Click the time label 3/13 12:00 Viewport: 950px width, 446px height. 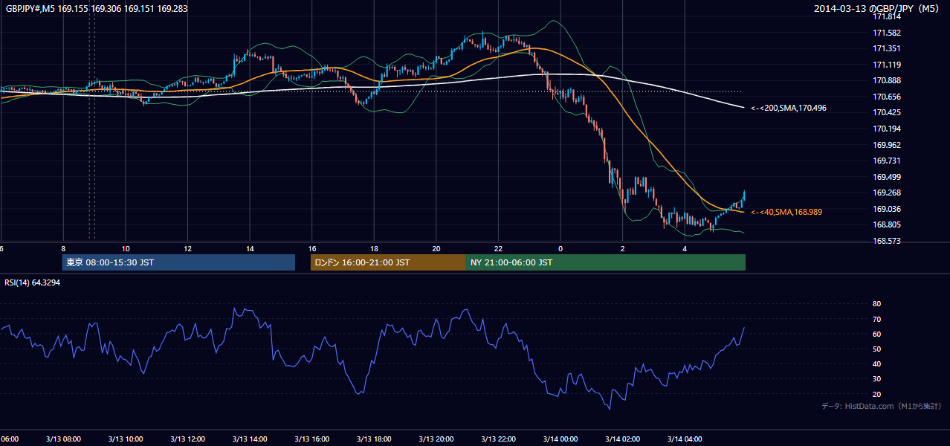[187, 439]
